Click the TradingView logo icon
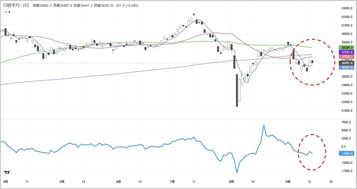357x189 pixels. (7, 172)
